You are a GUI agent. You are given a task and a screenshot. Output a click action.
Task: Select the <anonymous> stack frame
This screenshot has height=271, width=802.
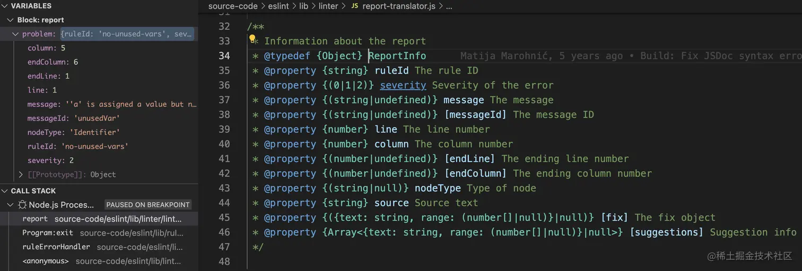tap(99, 261)
